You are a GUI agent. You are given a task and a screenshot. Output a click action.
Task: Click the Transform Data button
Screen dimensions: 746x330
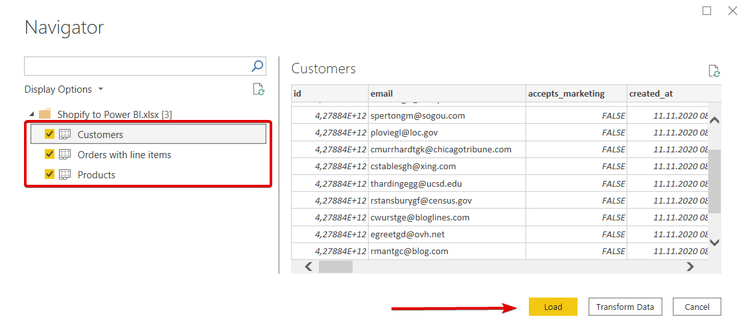tap(625, 307)
